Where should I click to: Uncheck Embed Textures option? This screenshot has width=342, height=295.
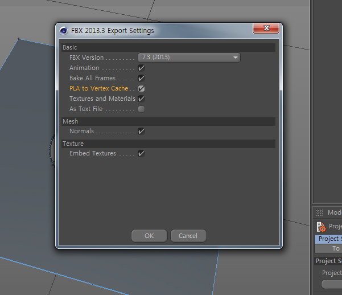click(141, 154)
